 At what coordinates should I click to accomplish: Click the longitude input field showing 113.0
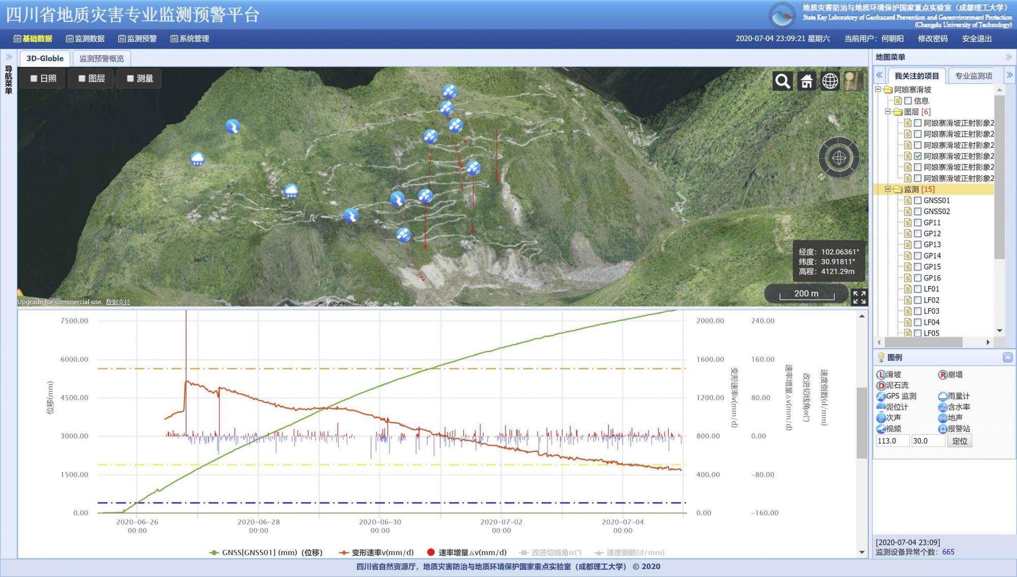tap(892, 441)
